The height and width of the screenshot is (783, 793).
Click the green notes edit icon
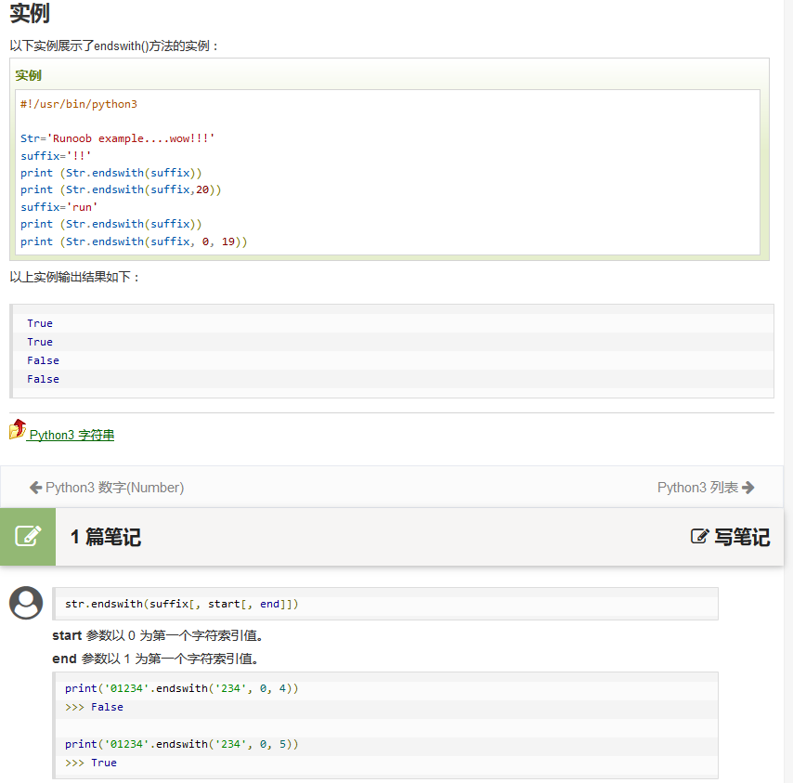(28, 537)
